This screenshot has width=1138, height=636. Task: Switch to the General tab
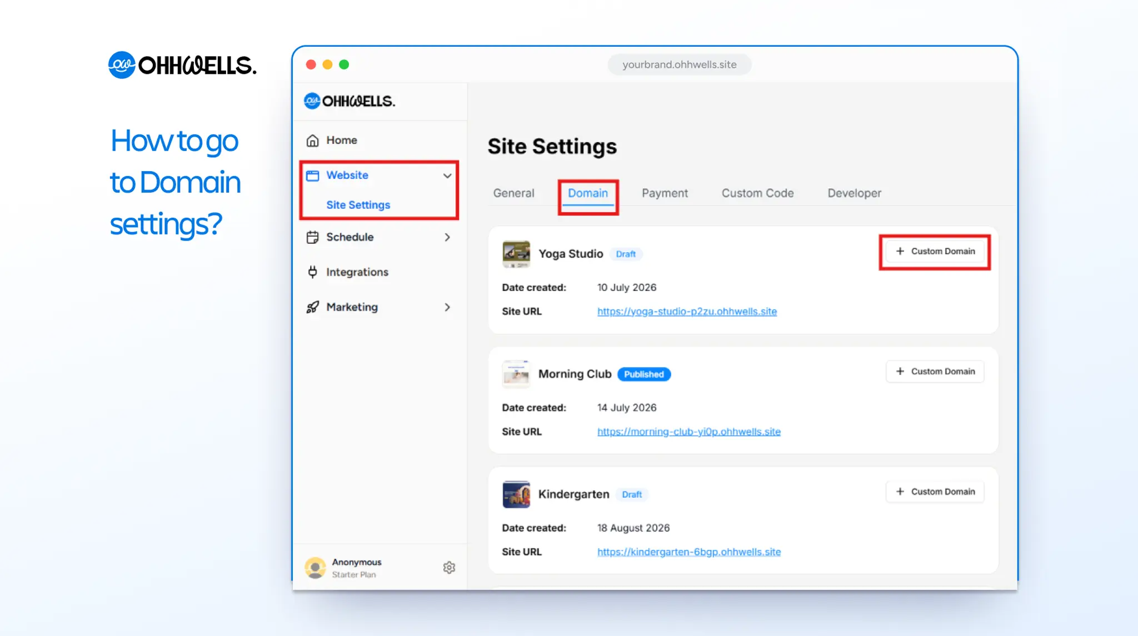point(513,193)
